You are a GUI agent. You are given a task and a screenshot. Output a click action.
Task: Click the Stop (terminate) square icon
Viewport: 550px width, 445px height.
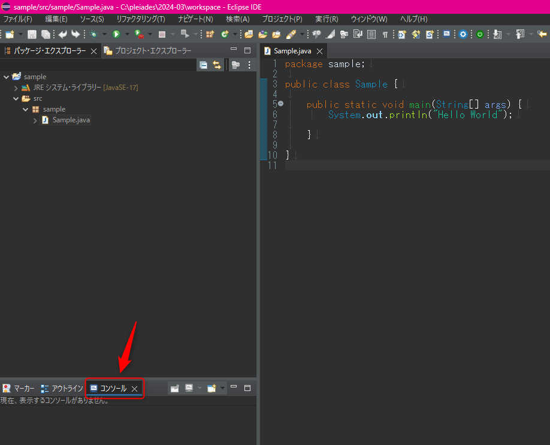click(x=162, y=34)
